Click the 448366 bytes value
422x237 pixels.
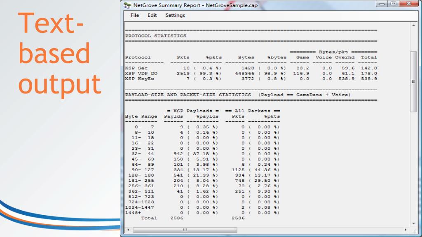[x=244, y=73]
